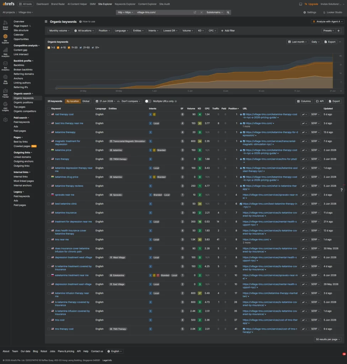The image size is (347, 364).
Task: Open Backlinks in the sidebar
Action: [19, 65]
